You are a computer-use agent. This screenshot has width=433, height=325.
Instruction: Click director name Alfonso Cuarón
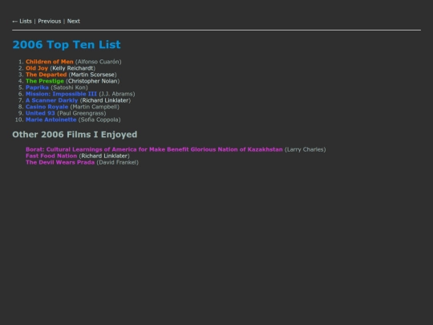[x=99, y=62]
